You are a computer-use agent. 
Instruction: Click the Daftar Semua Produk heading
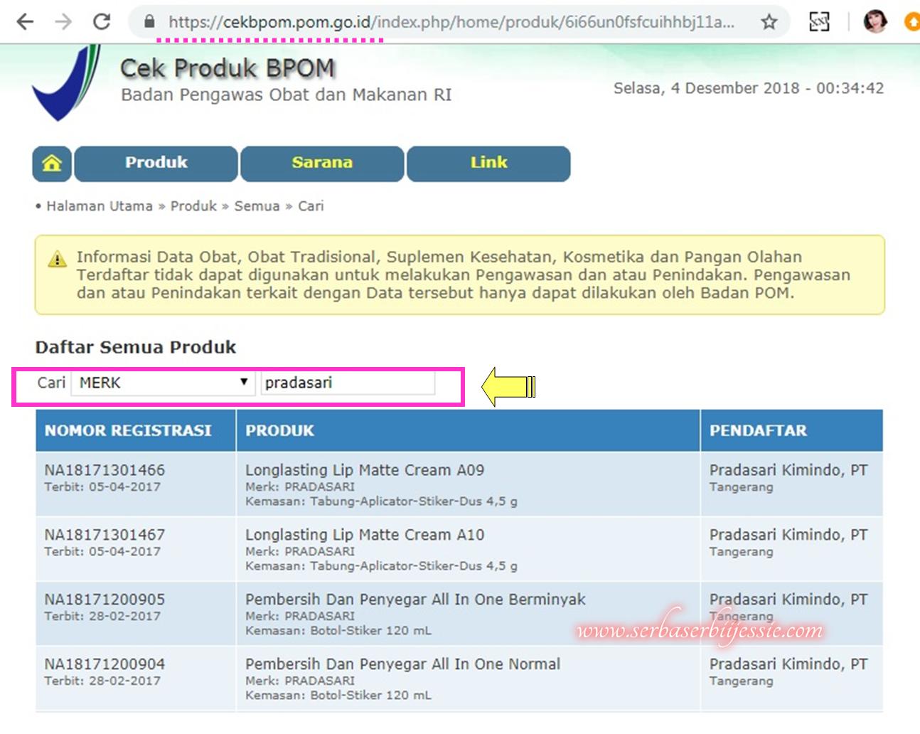(x=136, y=347)
